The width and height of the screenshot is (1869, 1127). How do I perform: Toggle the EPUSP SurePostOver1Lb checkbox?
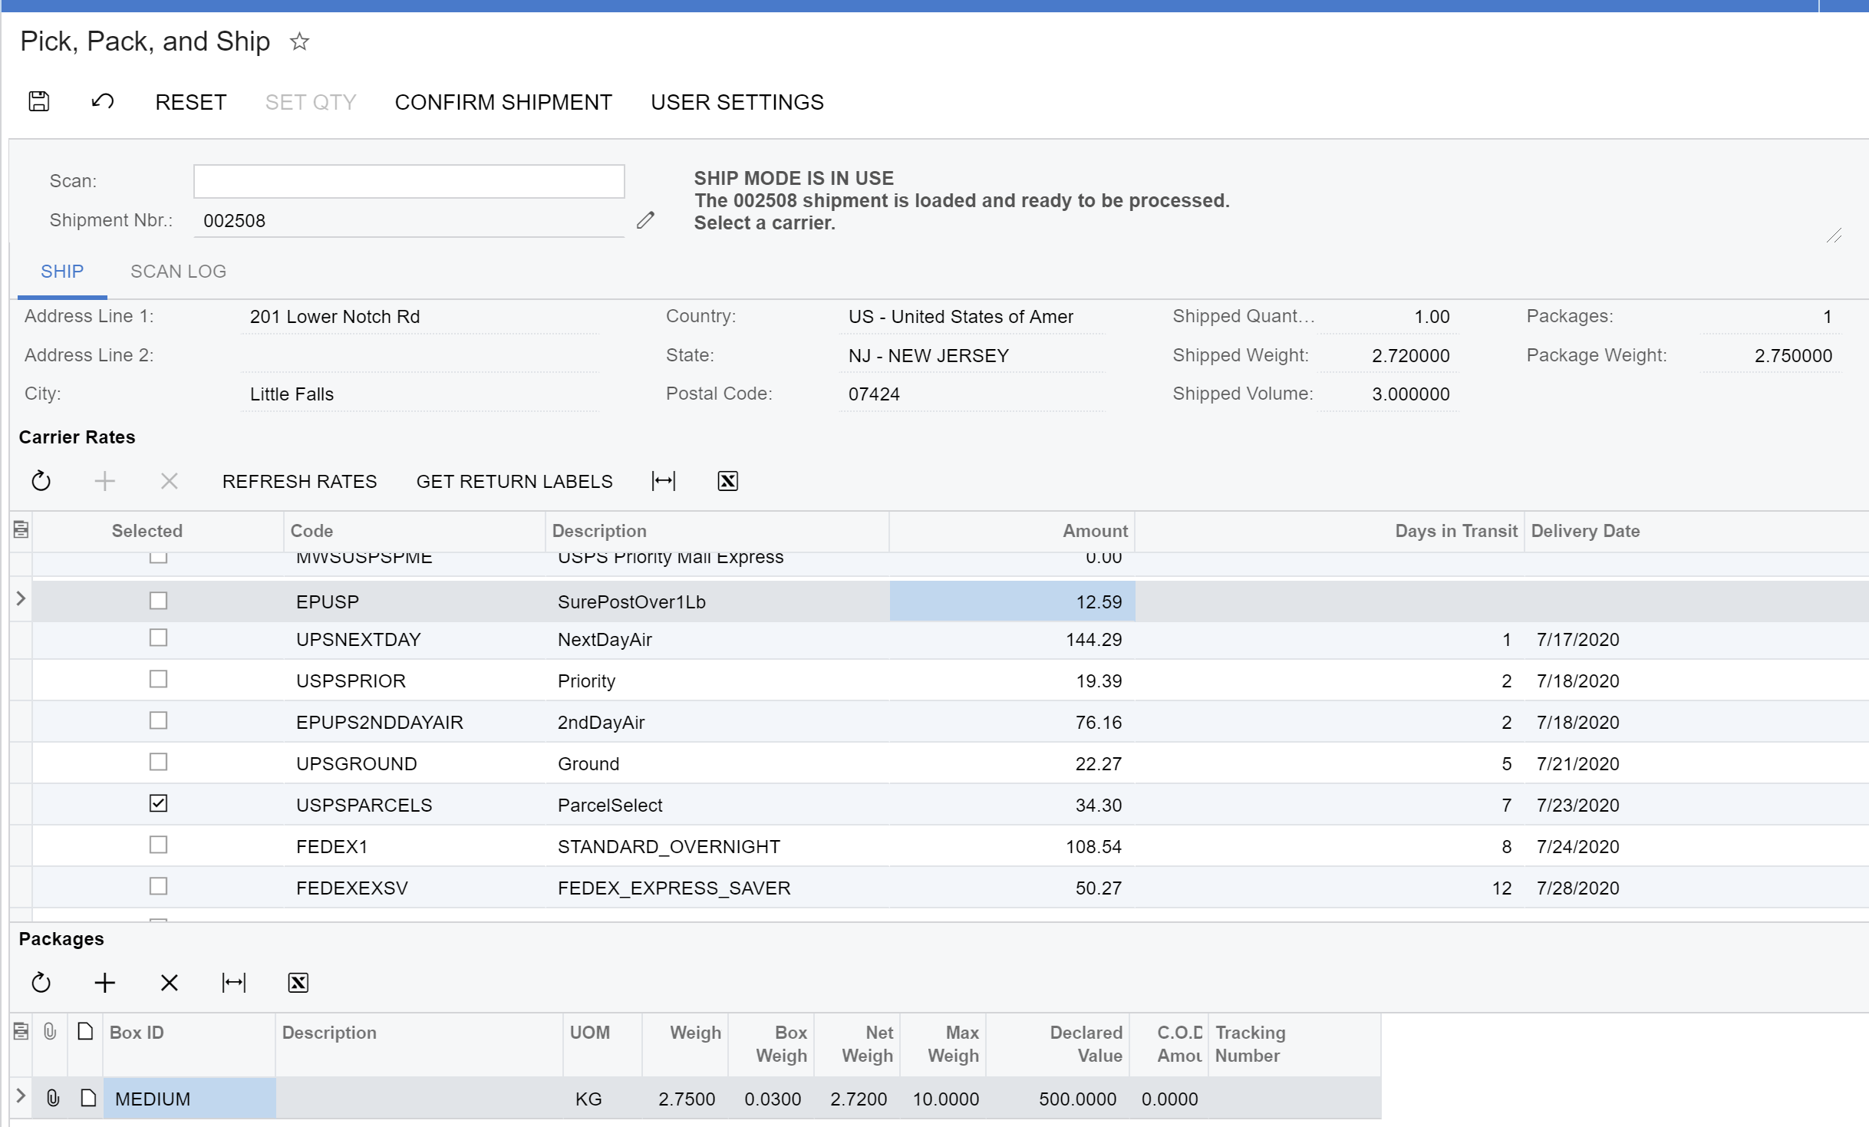click(x=159, y=601)
